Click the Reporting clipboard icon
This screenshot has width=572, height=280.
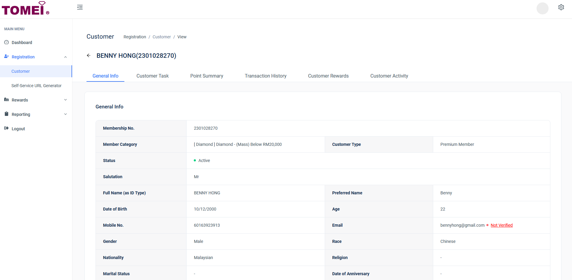pyautogui.click(x=6, y=114)
